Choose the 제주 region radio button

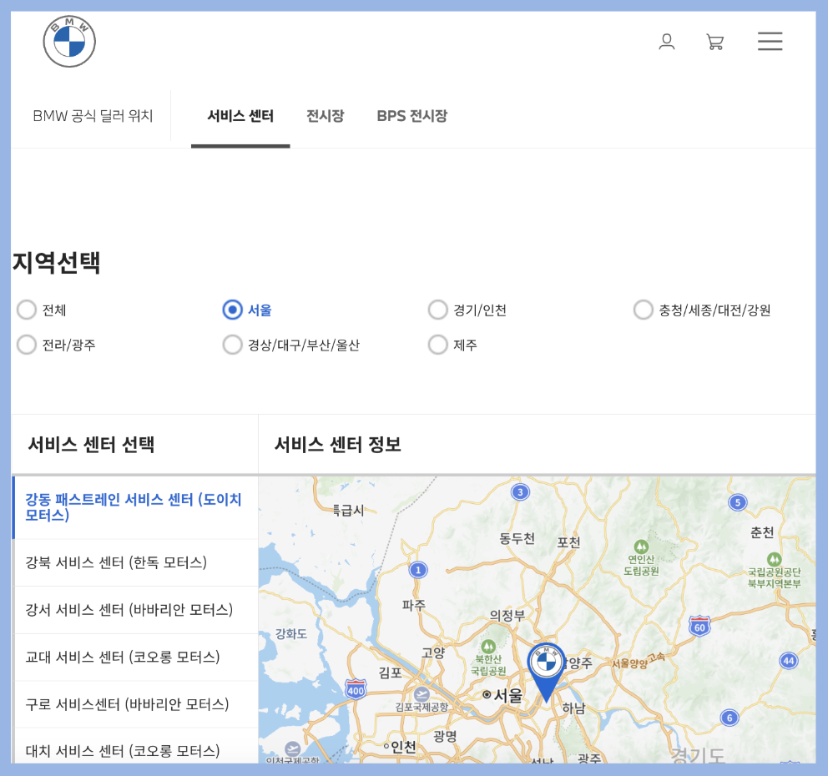pyautogui.click(x=437, y=345)
